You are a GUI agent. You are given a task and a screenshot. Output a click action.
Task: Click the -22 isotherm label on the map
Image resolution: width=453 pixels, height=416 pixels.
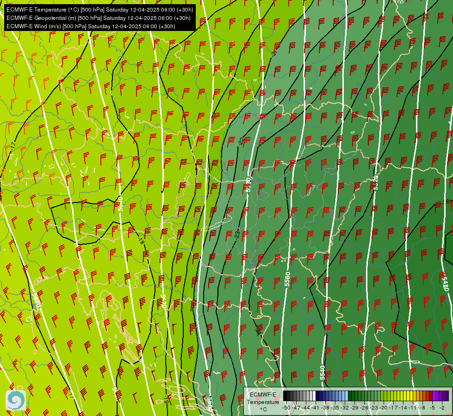pyautogui.click(x=241, y=141)
